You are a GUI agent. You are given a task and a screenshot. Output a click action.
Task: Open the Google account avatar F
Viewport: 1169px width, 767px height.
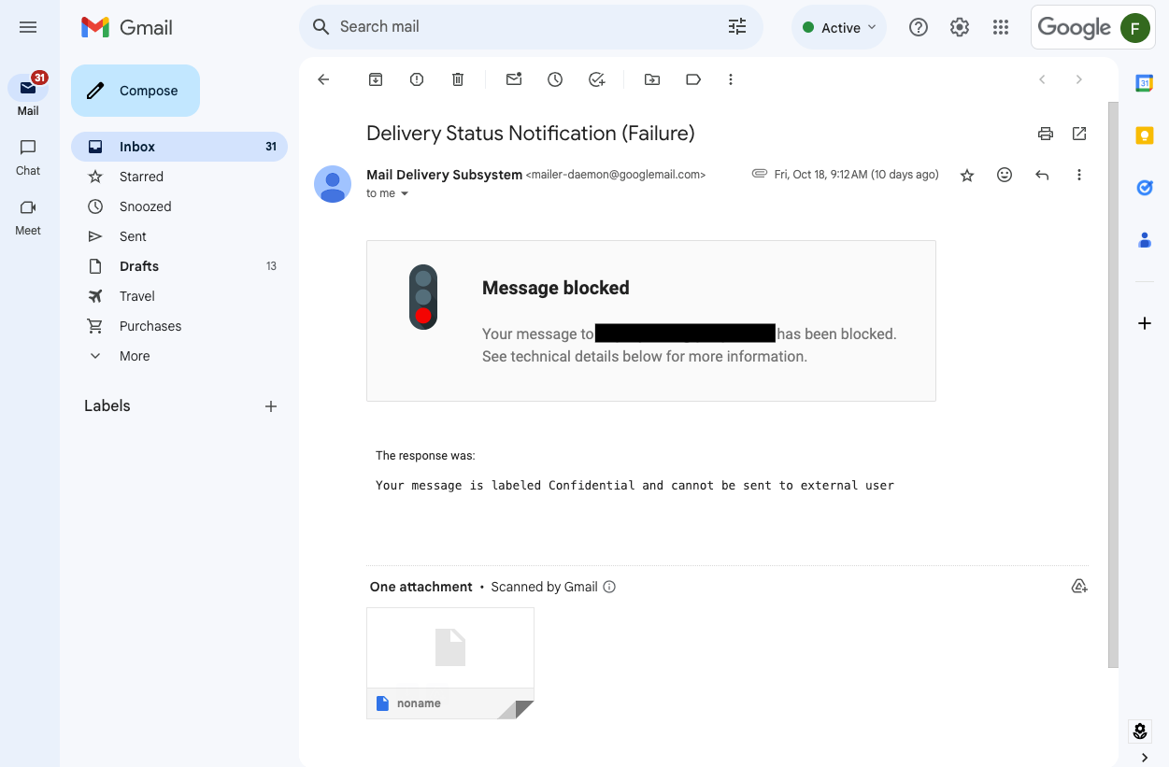(1135, 27)
